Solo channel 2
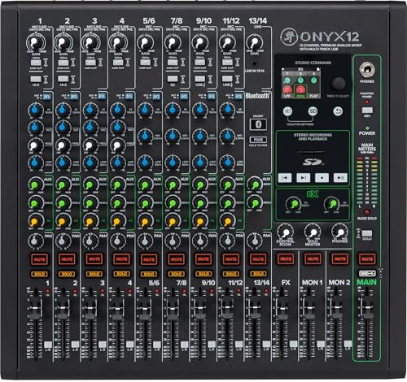The image size is (407, 382). [67, 274]
